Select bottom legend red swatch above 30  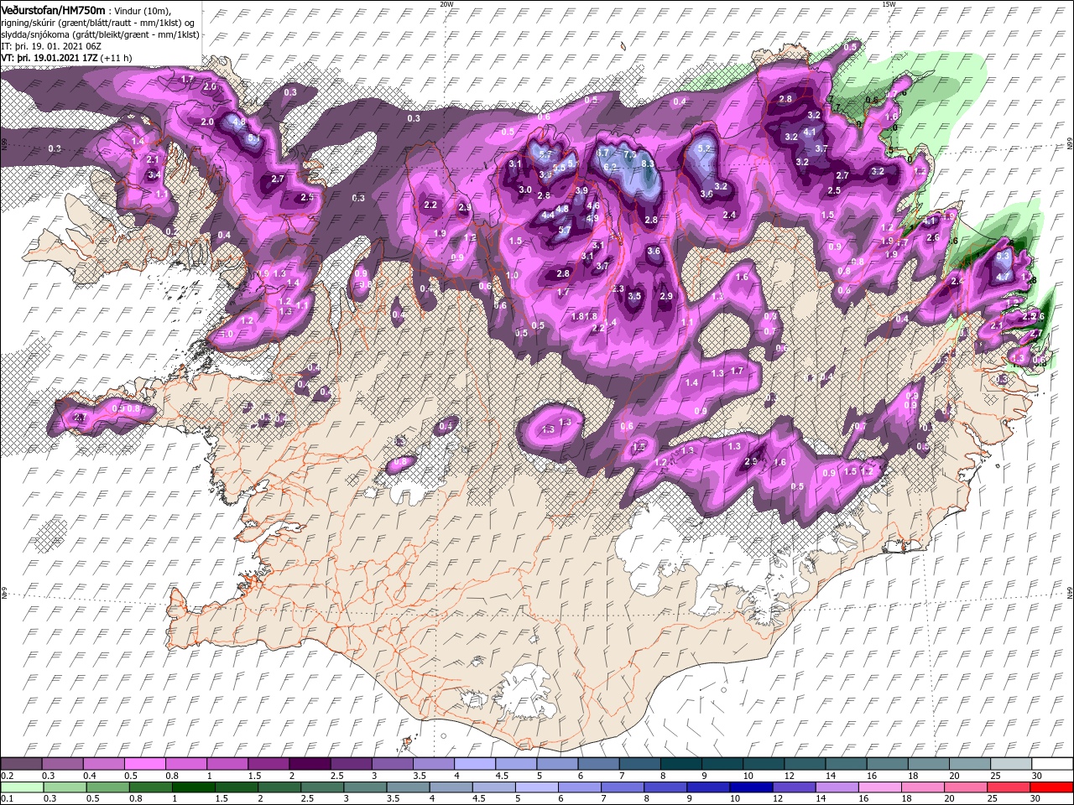point(1052,787)
